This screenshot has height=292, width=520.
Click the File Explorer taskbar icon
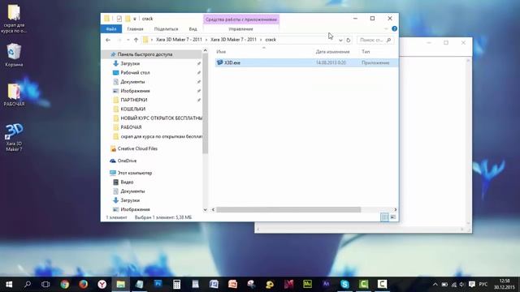121,284
